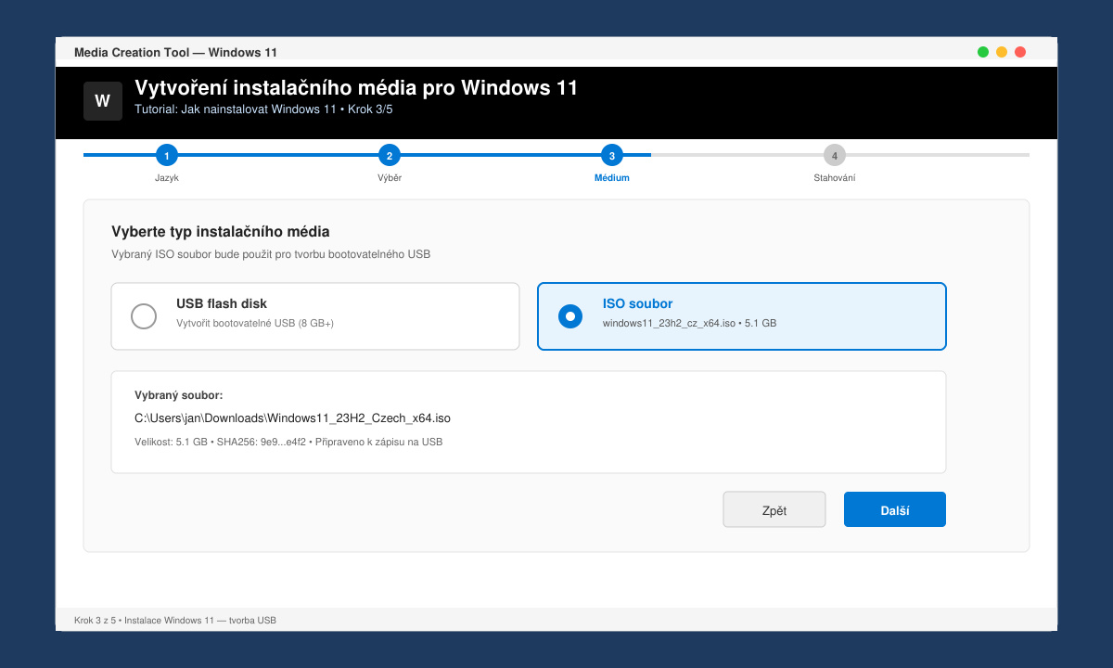Click step 4 Stahování circle
Image resolution: width=1113 pixels, height=668 pixels.
pyautogui.click(x=835, y=155)
